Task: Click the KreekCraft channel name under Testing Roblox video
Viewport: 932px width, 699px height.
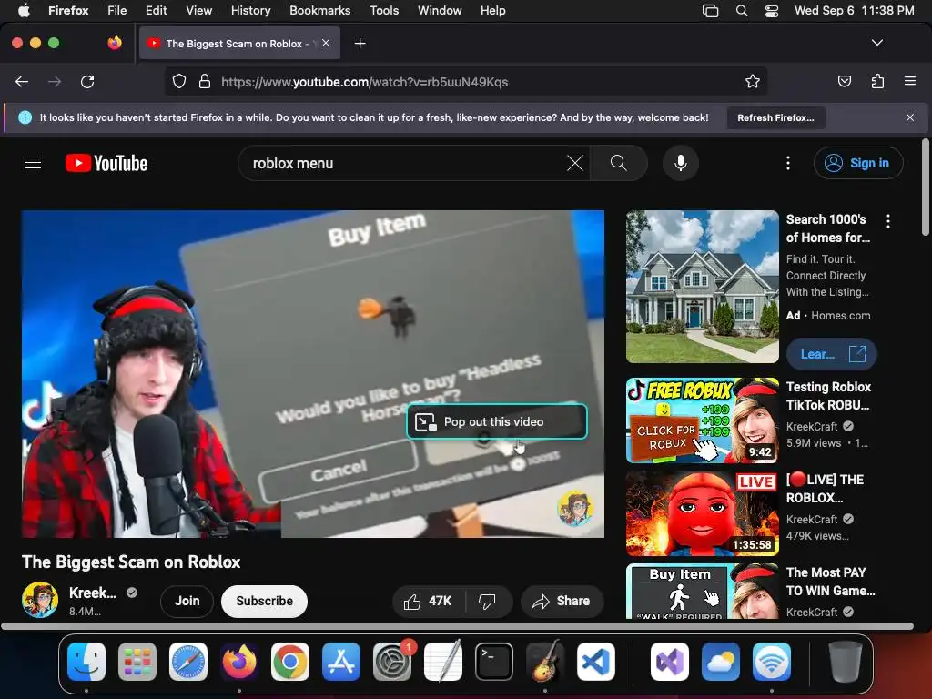Action: click(x=812, y=426)
